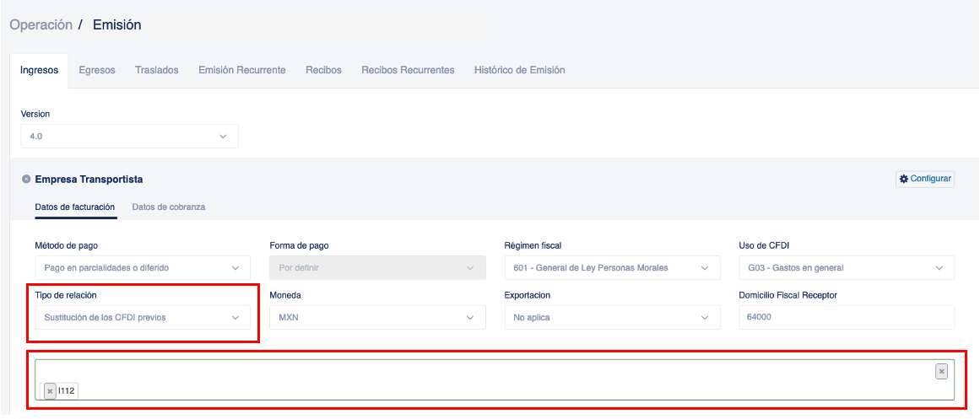Open the Exportacion dropdown
980x419 pixels.
pyautogui.click(x=612, y=317)
